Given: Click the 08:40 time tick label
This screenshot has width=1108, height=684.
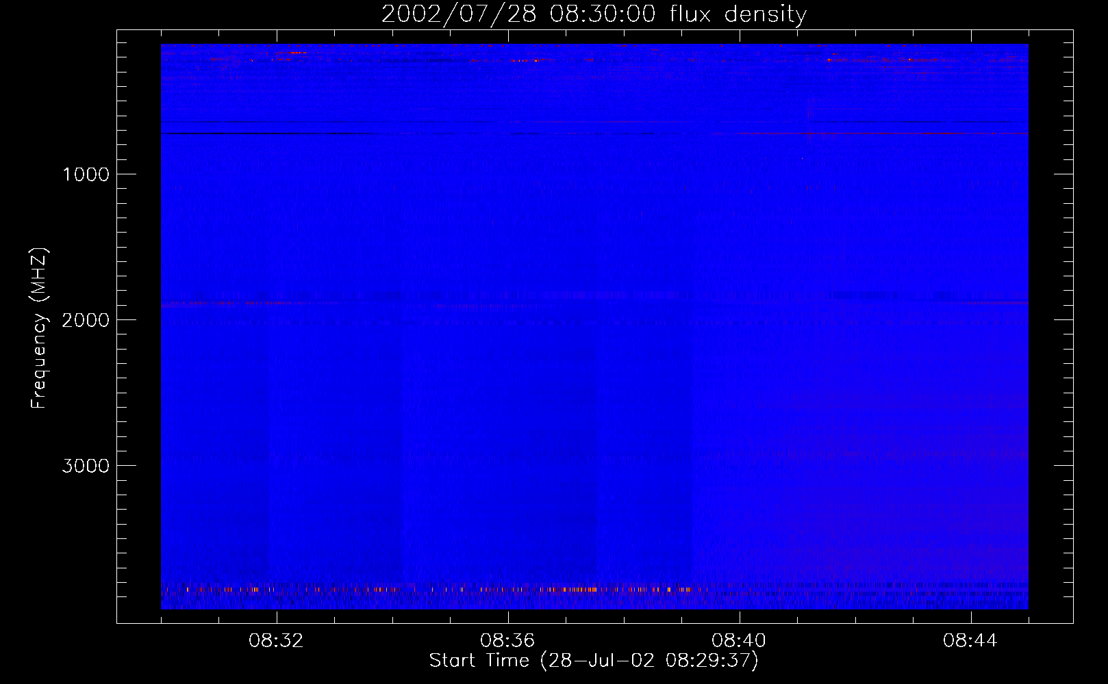Looking at the screenshot, I should coord(739,641).
